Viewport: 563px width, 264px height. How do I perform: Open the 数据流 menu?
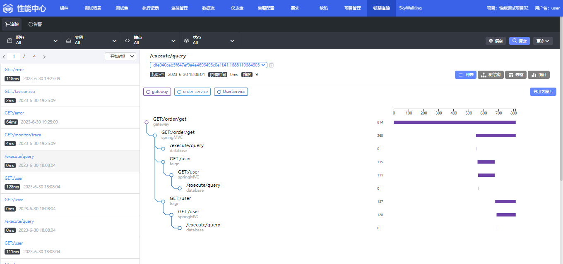pyautogui.click(x=208, y=8)
